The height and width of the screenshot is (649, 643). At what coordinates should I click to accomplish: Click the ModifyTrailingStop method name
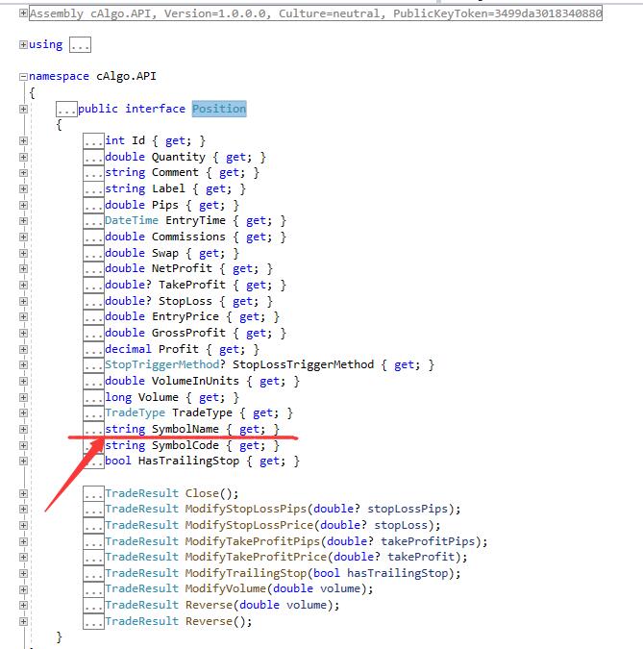246,573
